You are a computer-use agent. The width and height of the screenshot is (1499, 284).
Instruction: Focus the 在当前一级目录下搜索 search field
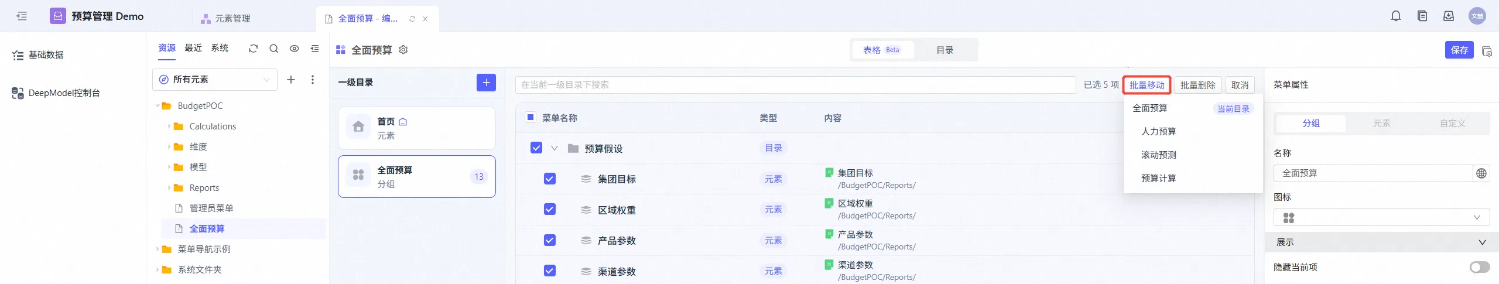796,85
